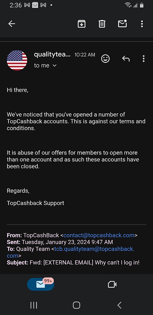The image size is (153, 315).
Task: Tap the sender name qualitytea...
Action: (x=52, y=54)
